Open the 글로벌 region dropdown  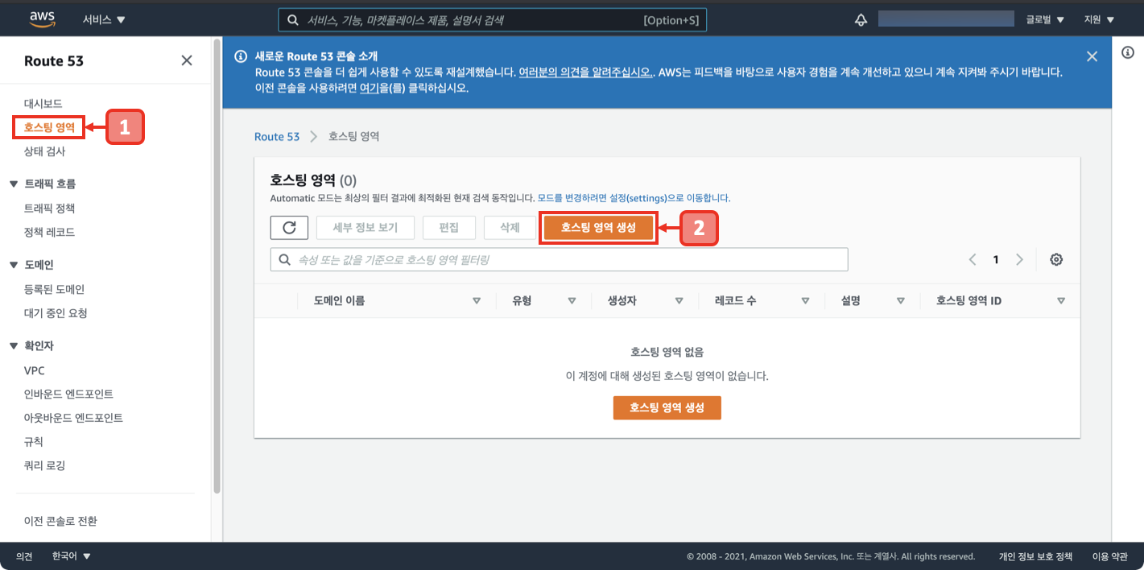click(1045, 19)
